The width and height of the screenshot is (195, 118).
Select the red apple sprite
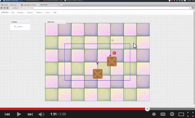(114, 53)
